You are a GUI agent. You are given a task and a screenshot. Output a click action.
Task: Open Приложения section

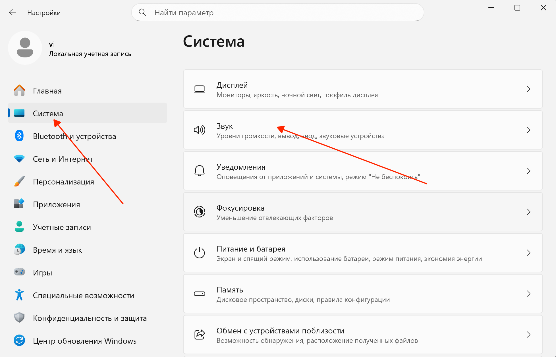pyautogui.click(x=88, y=204)
